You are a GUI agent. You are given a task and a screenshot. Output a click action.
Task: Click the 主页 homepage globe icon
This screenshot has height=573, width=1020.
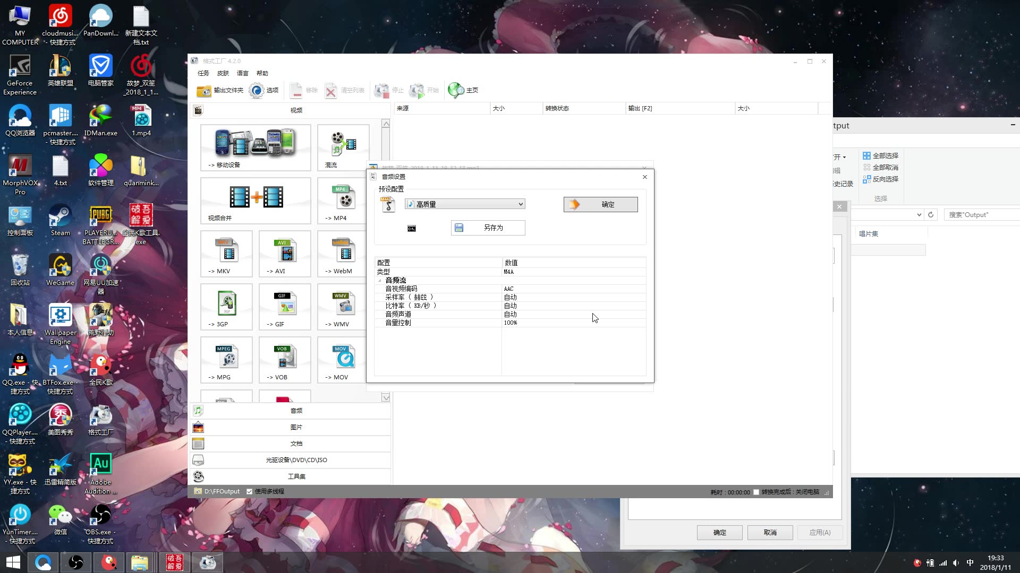point(456,91)
